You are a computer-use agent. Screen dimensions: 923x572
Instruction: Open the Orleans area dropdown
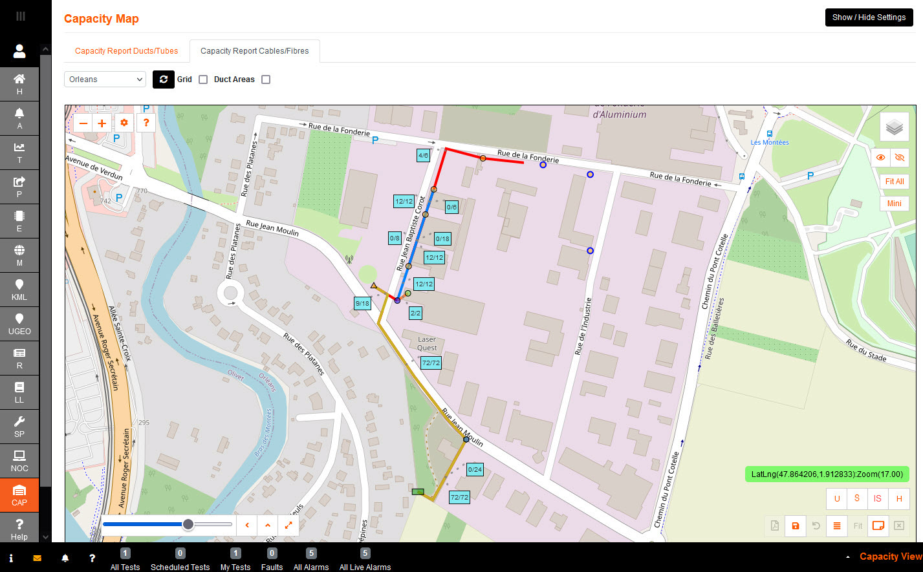coord(105,79)
